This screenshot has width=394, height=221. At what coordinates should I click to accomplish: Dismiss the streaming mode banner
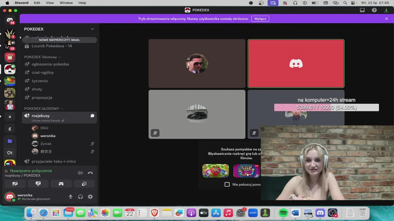click(x=387, y=19)
